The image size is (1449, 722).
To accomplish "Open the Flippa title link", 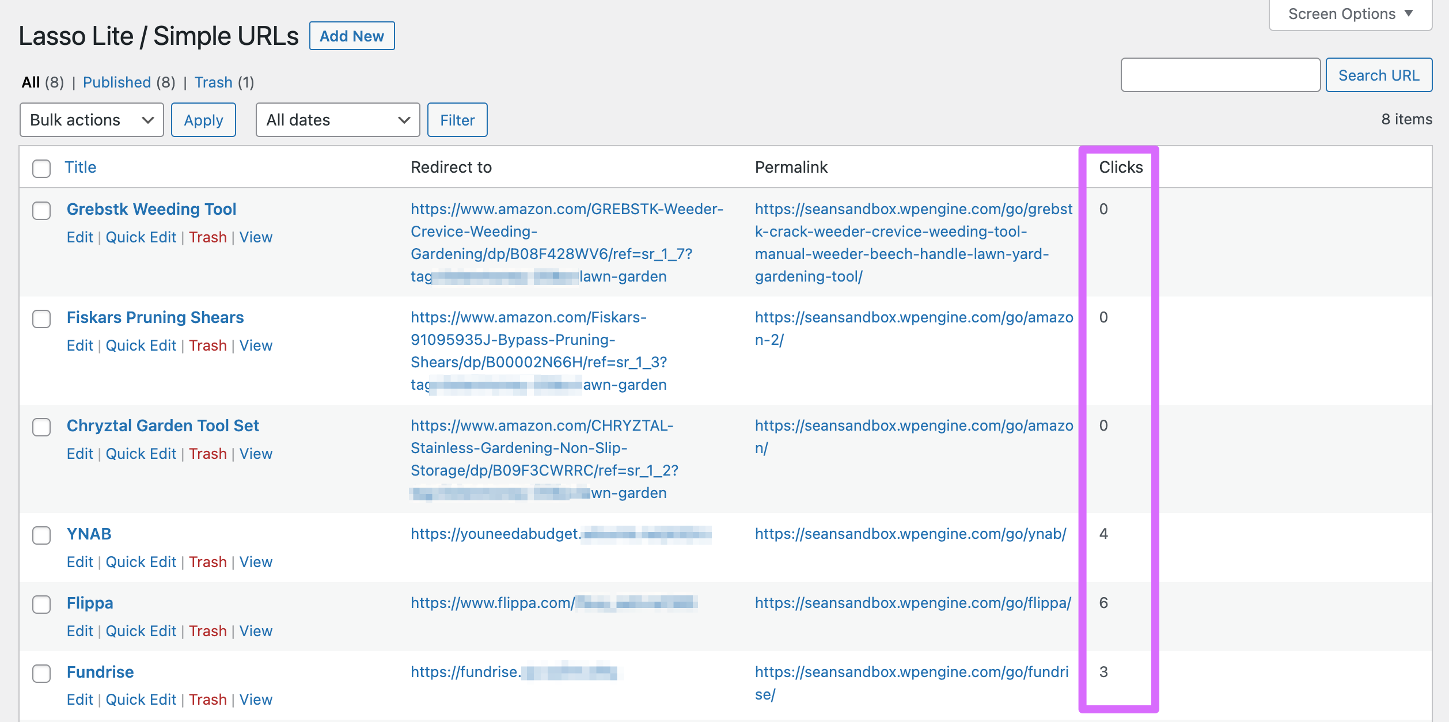I will (90, 603).
